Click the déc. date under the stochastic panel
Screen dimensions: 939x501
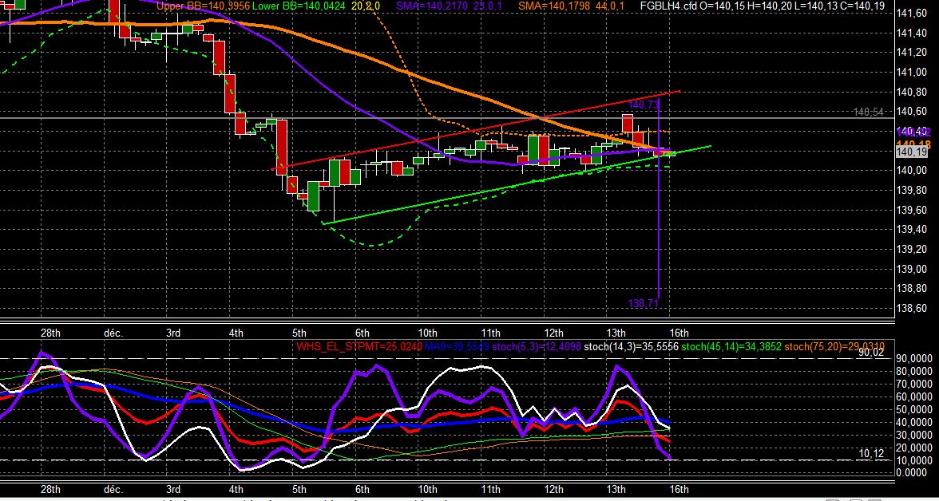tap(113, 489)
